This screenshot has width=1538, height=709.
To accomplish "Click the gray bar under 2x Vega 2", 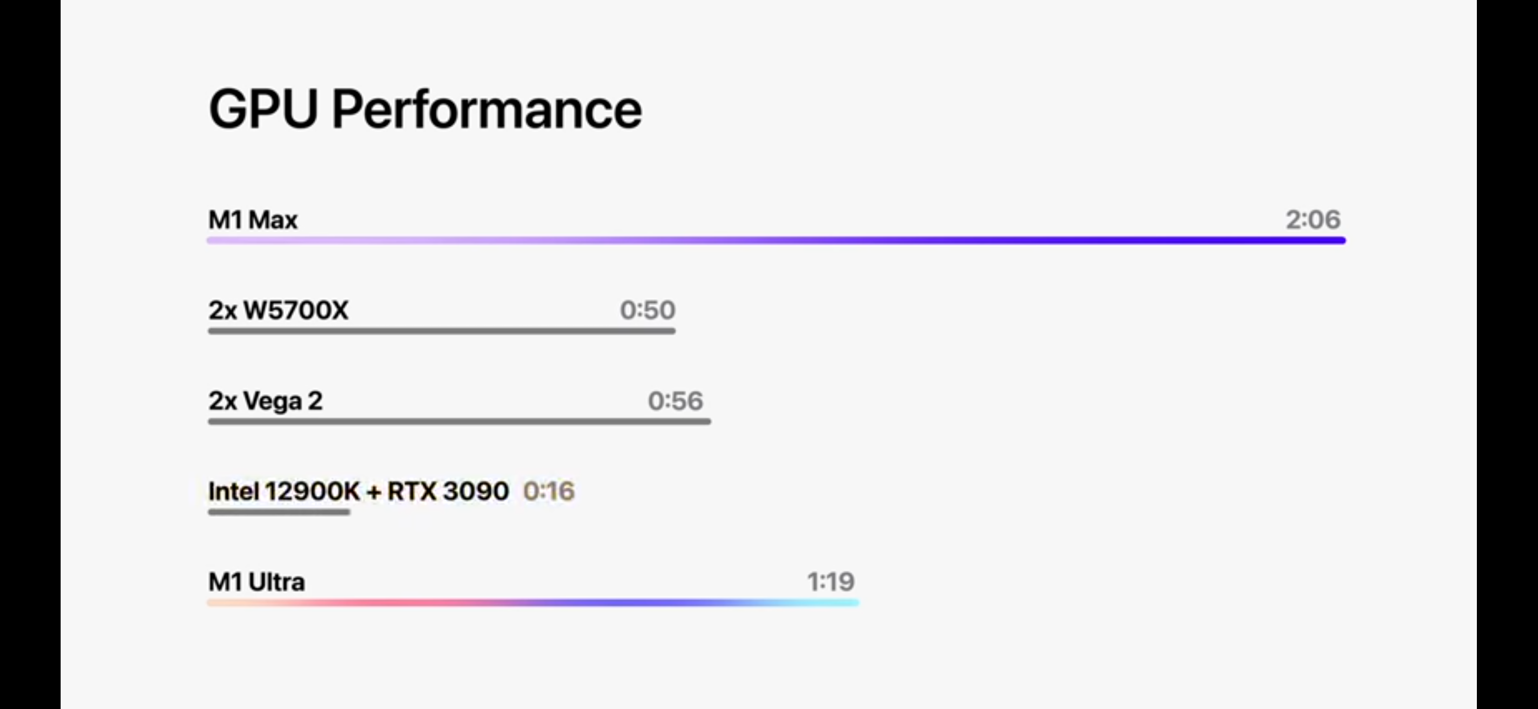I will (x=459, y=421).
